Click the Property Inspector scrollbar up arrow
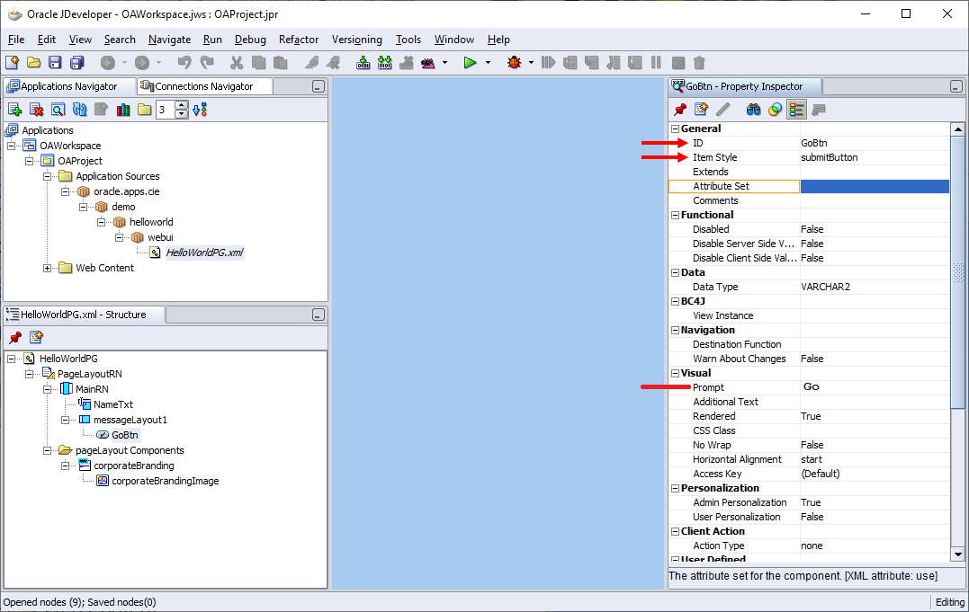969x612 pixels. point(958,129)
